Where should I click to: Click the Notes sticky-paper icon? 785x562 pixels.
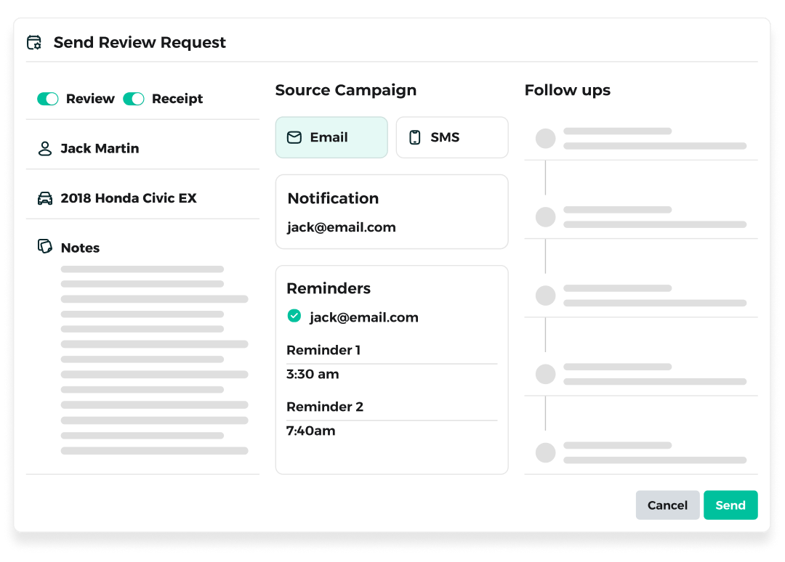point(45,246)
